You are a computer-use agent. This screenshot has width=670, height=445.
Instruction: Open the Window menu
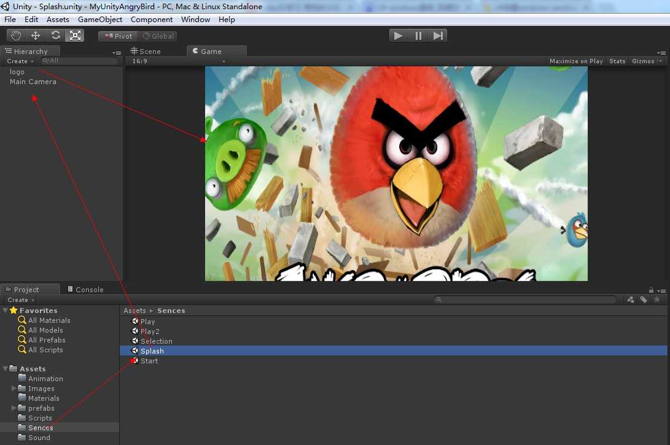point(195,19)
